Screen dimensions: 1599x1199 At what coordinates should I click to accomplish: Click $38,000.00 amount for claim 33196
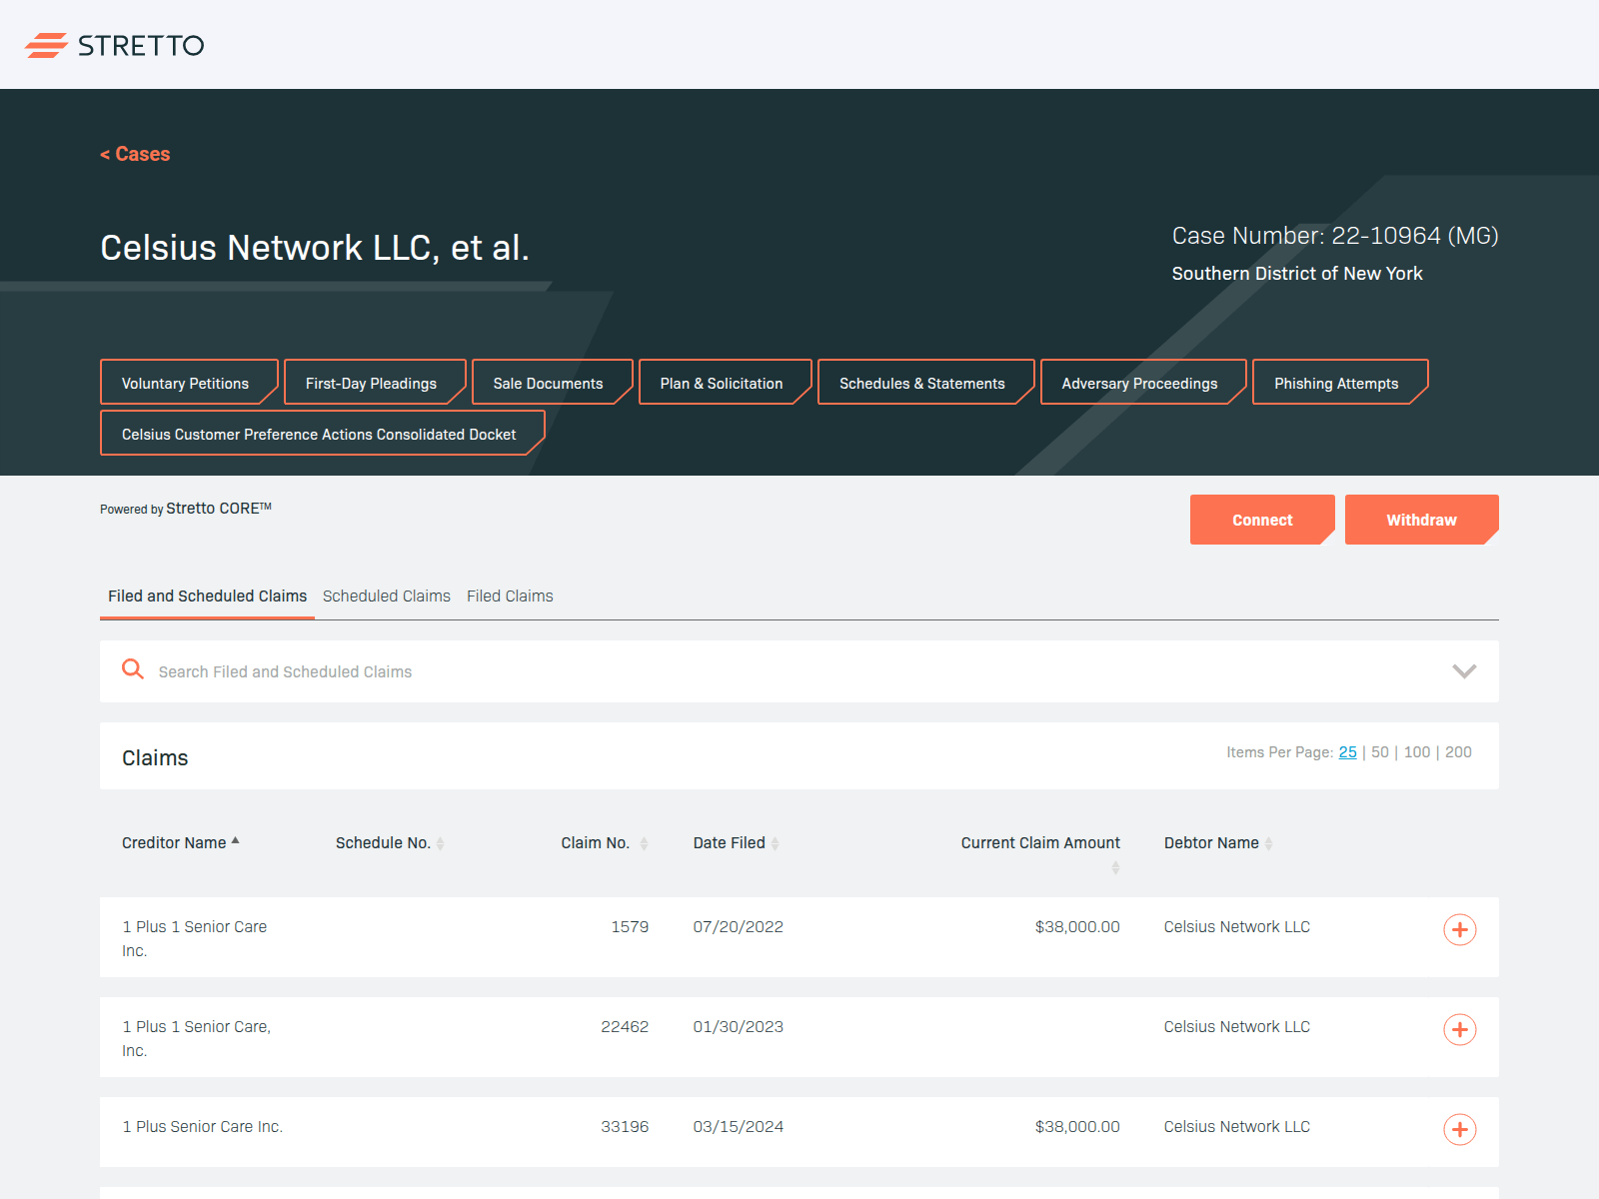coord(1077,1127)
